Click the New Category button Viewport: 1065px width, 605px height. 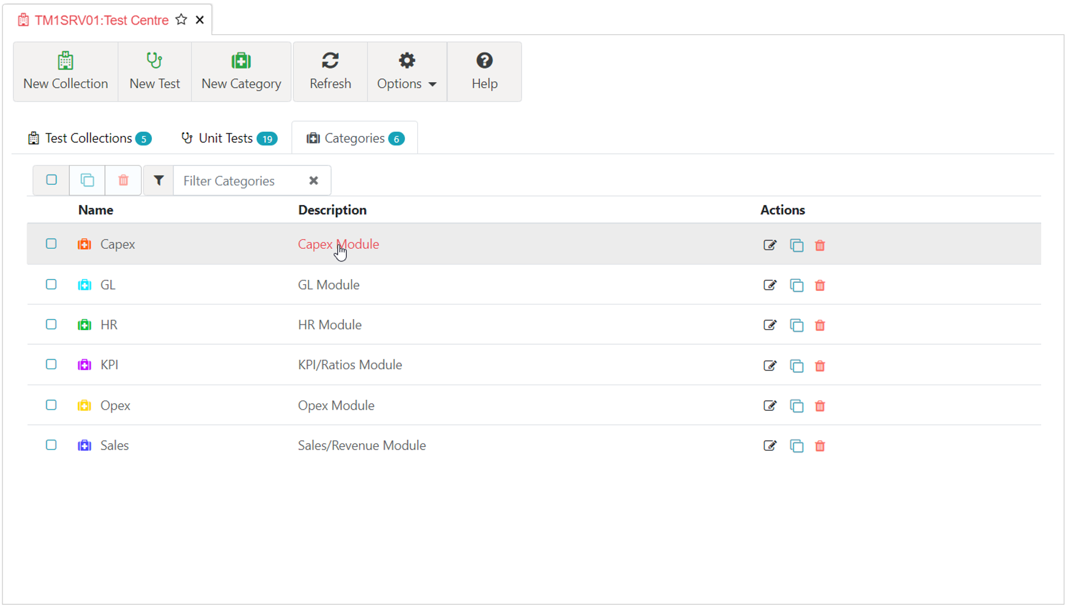[x=241, y=72]
